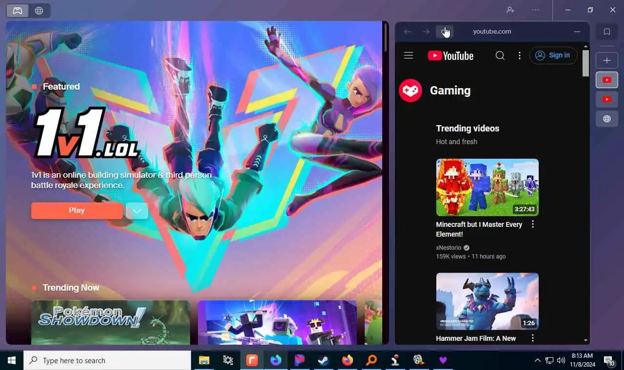Open orange Firefox from taskbar

tap(347, 360)
